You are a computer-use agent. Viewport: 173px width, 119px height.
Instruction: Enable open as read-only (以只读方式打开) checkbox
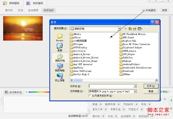[x=90, y=96]
